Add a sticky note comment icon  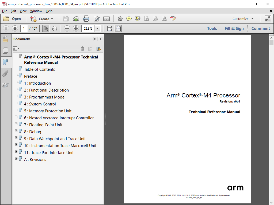coord(129,19)
